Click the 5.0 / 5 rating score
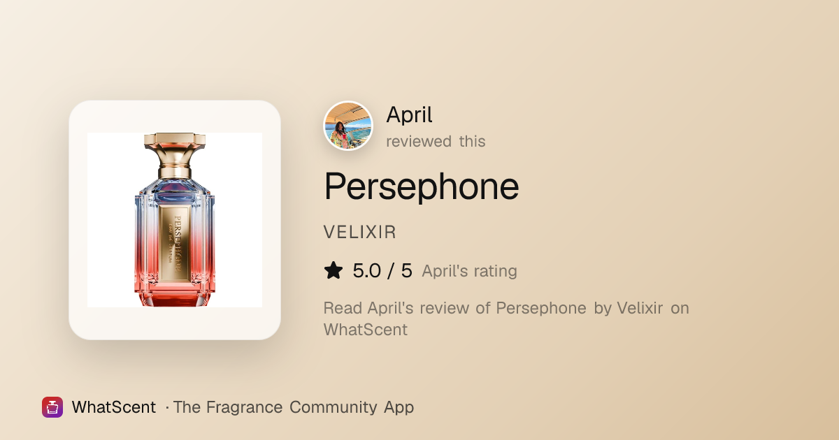 (x=382, y=271)
